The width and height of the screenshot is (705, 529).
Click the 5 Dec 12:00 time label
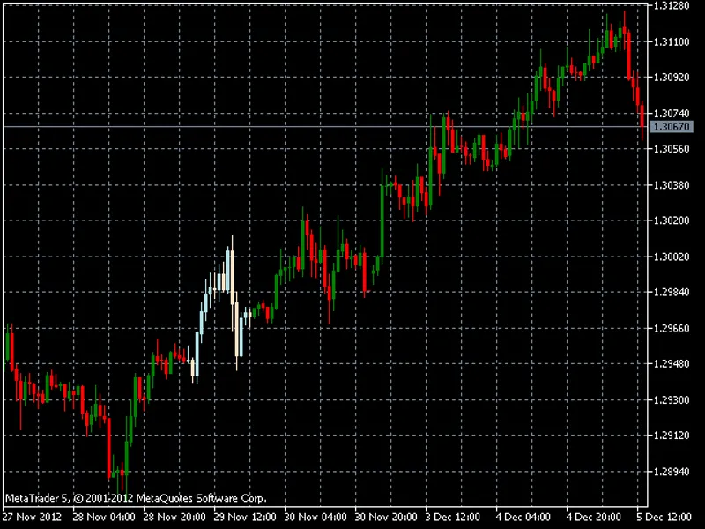point(664,517)
